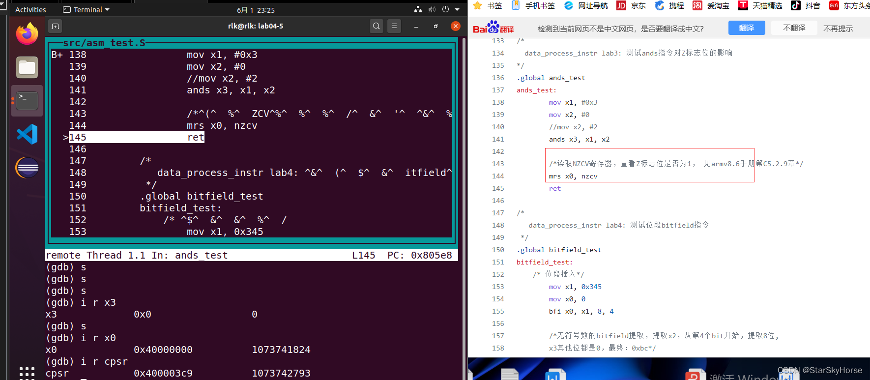Click the 不翻译 button
Image resolution: width=870 pixels, height=380 pixels.
794,28
